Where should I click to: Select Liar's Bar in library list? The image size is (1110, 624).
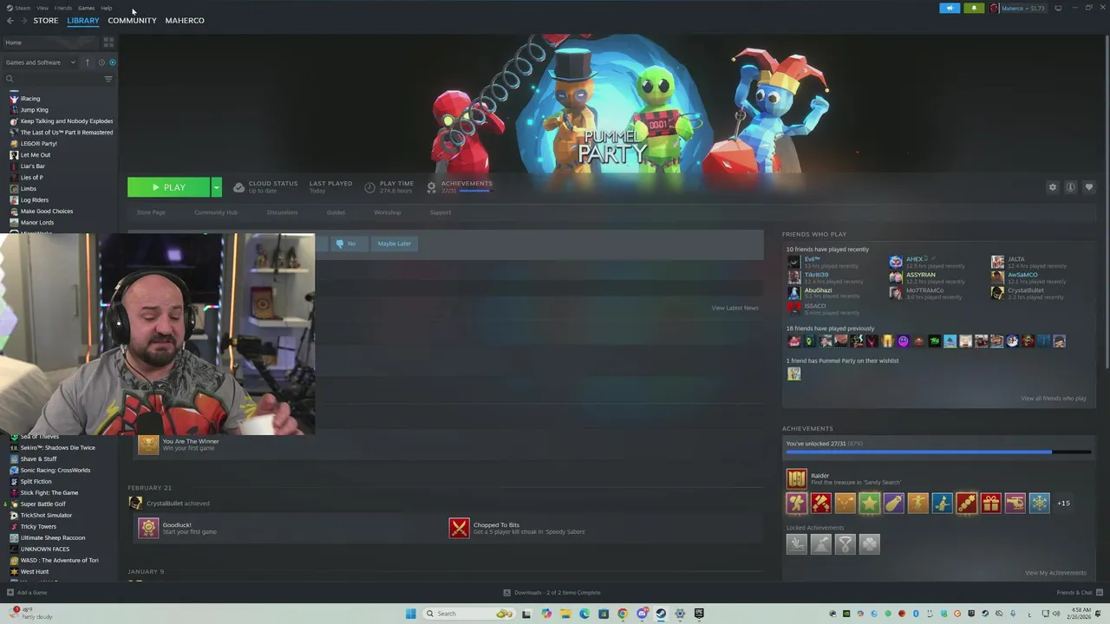33,166
